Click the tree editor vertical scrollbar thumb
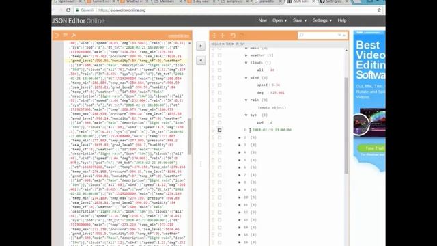The width and height of the screenshot is (437, 246). tap(346, 125)
